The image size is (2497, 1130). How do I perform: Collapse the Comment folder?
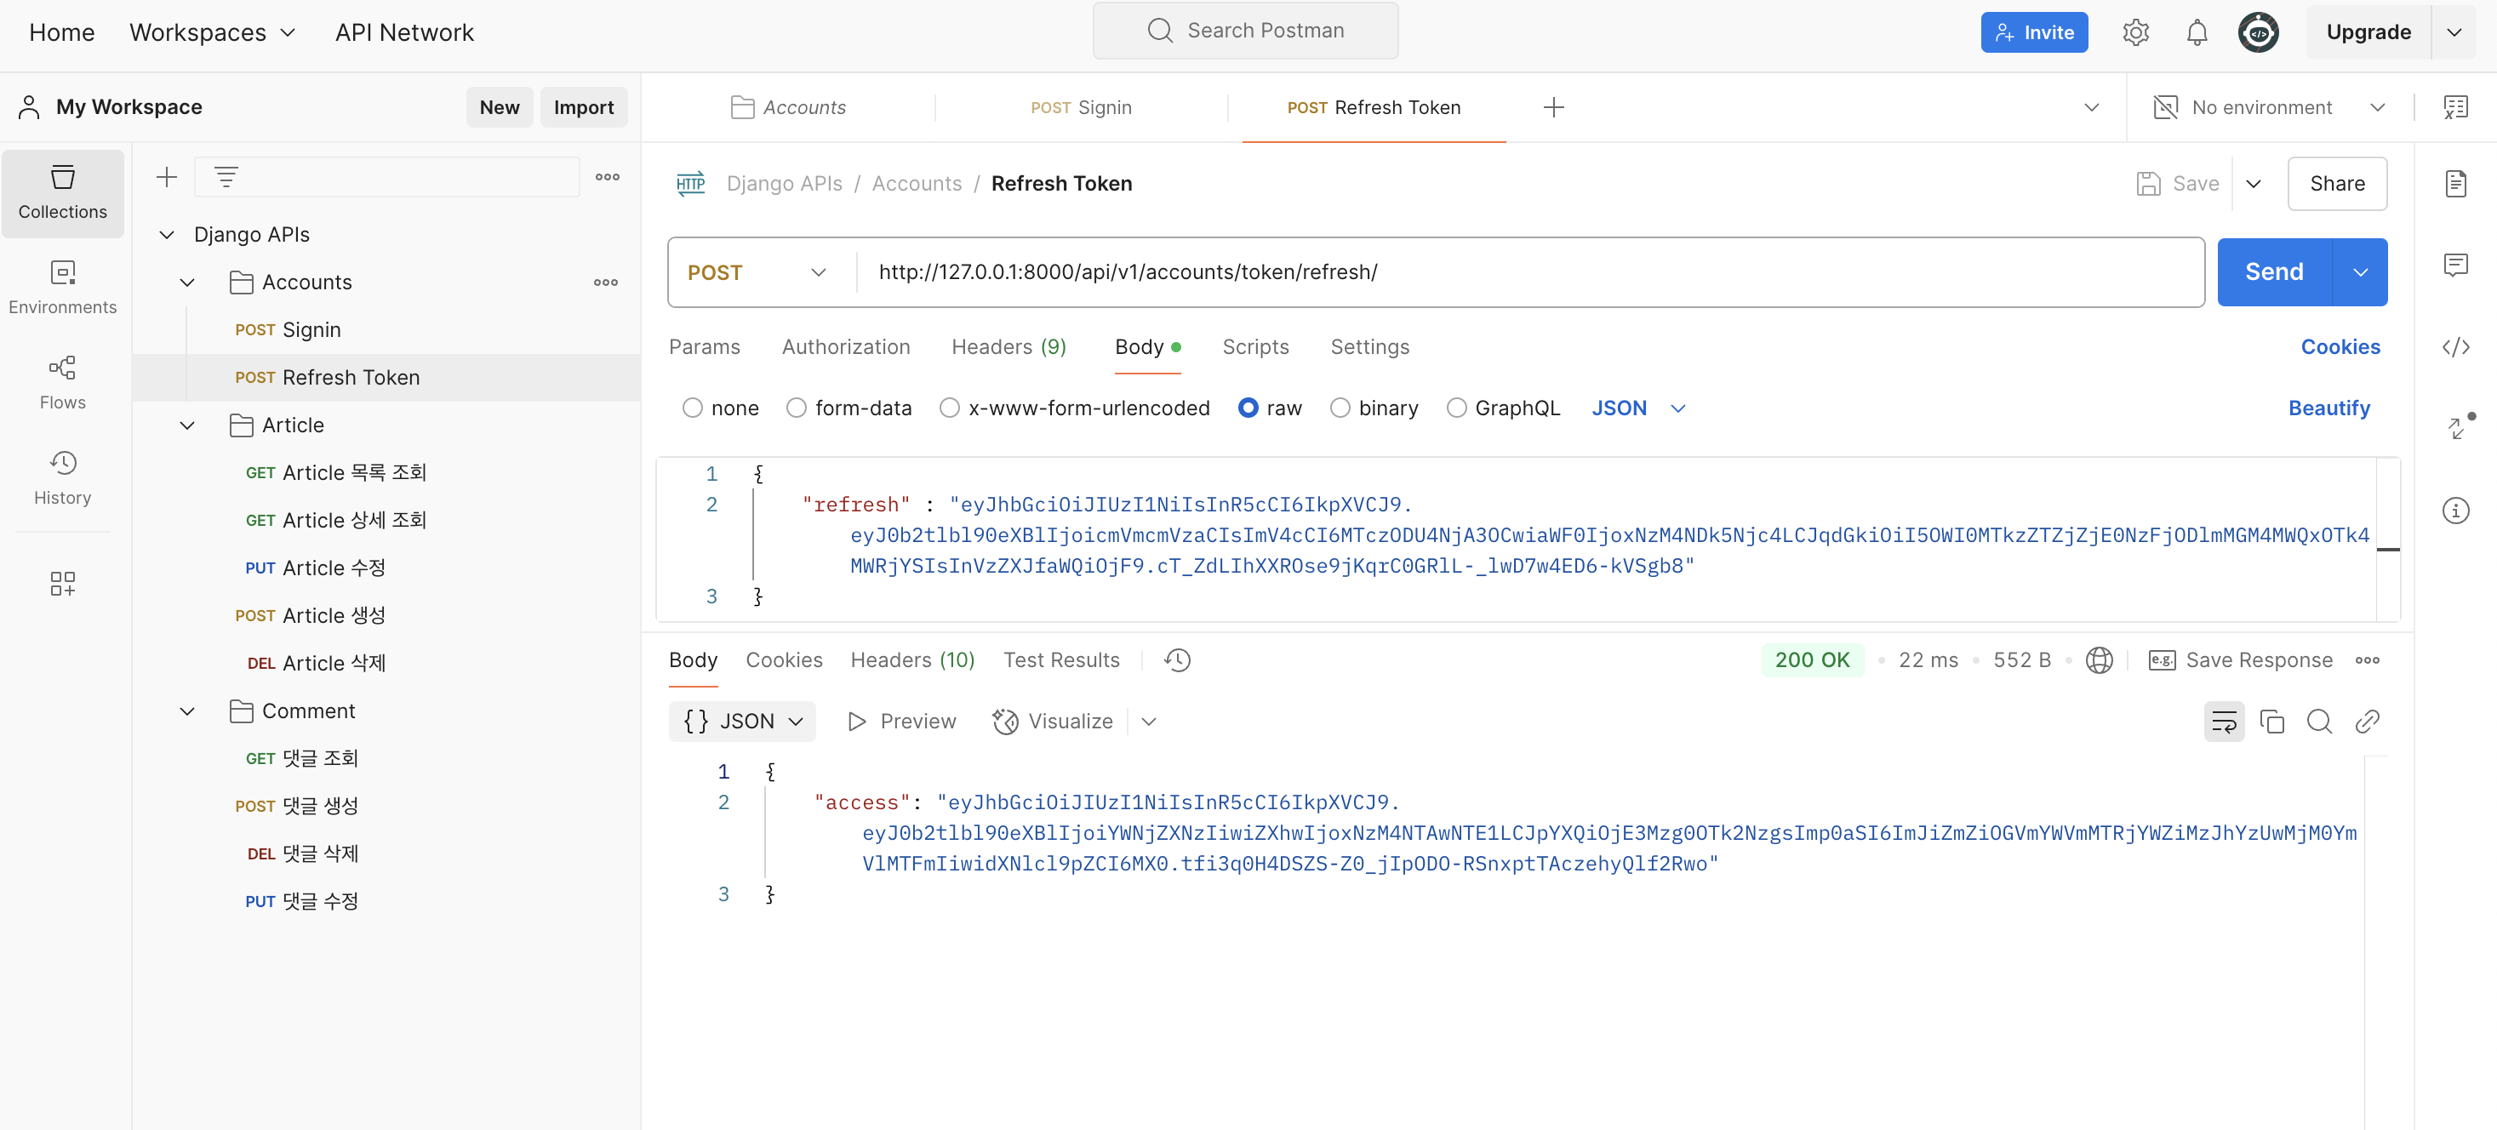[187, 711]
